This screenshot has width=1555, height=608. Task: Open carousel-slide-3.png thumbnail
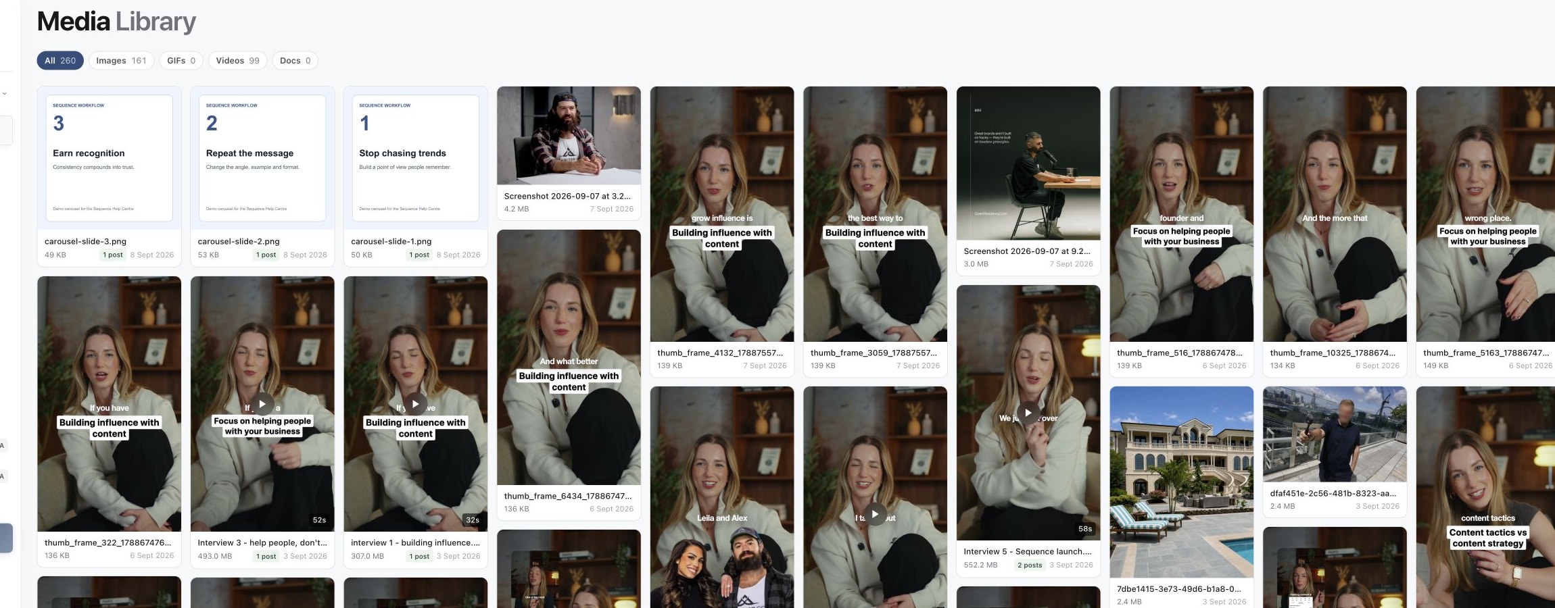(110, 158)
